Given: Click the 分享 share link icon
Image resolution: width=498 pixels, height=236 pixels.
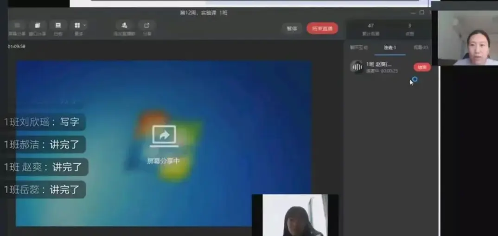Looking at the screenshot, I should point(147,25).
